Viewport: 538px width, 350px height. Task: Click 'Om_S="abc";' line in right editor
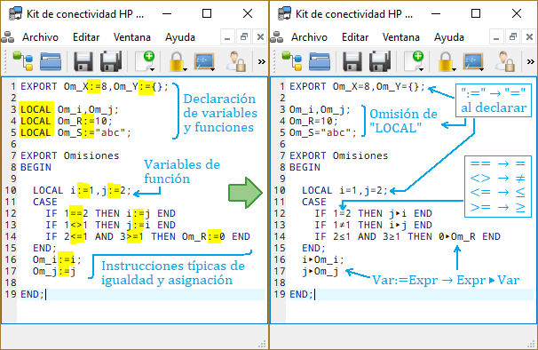tap(323, 132)
